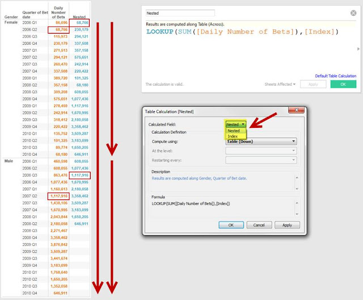363x300 pixels.
Task: Select 'Index' option in Calculated Field list
Action: click(233, 136)
